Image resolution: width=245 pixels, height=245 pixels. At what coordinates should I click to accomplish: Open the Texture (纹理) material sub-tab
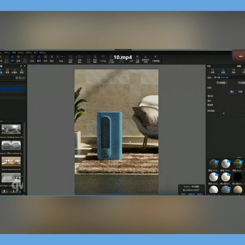(x=240, y=92)
